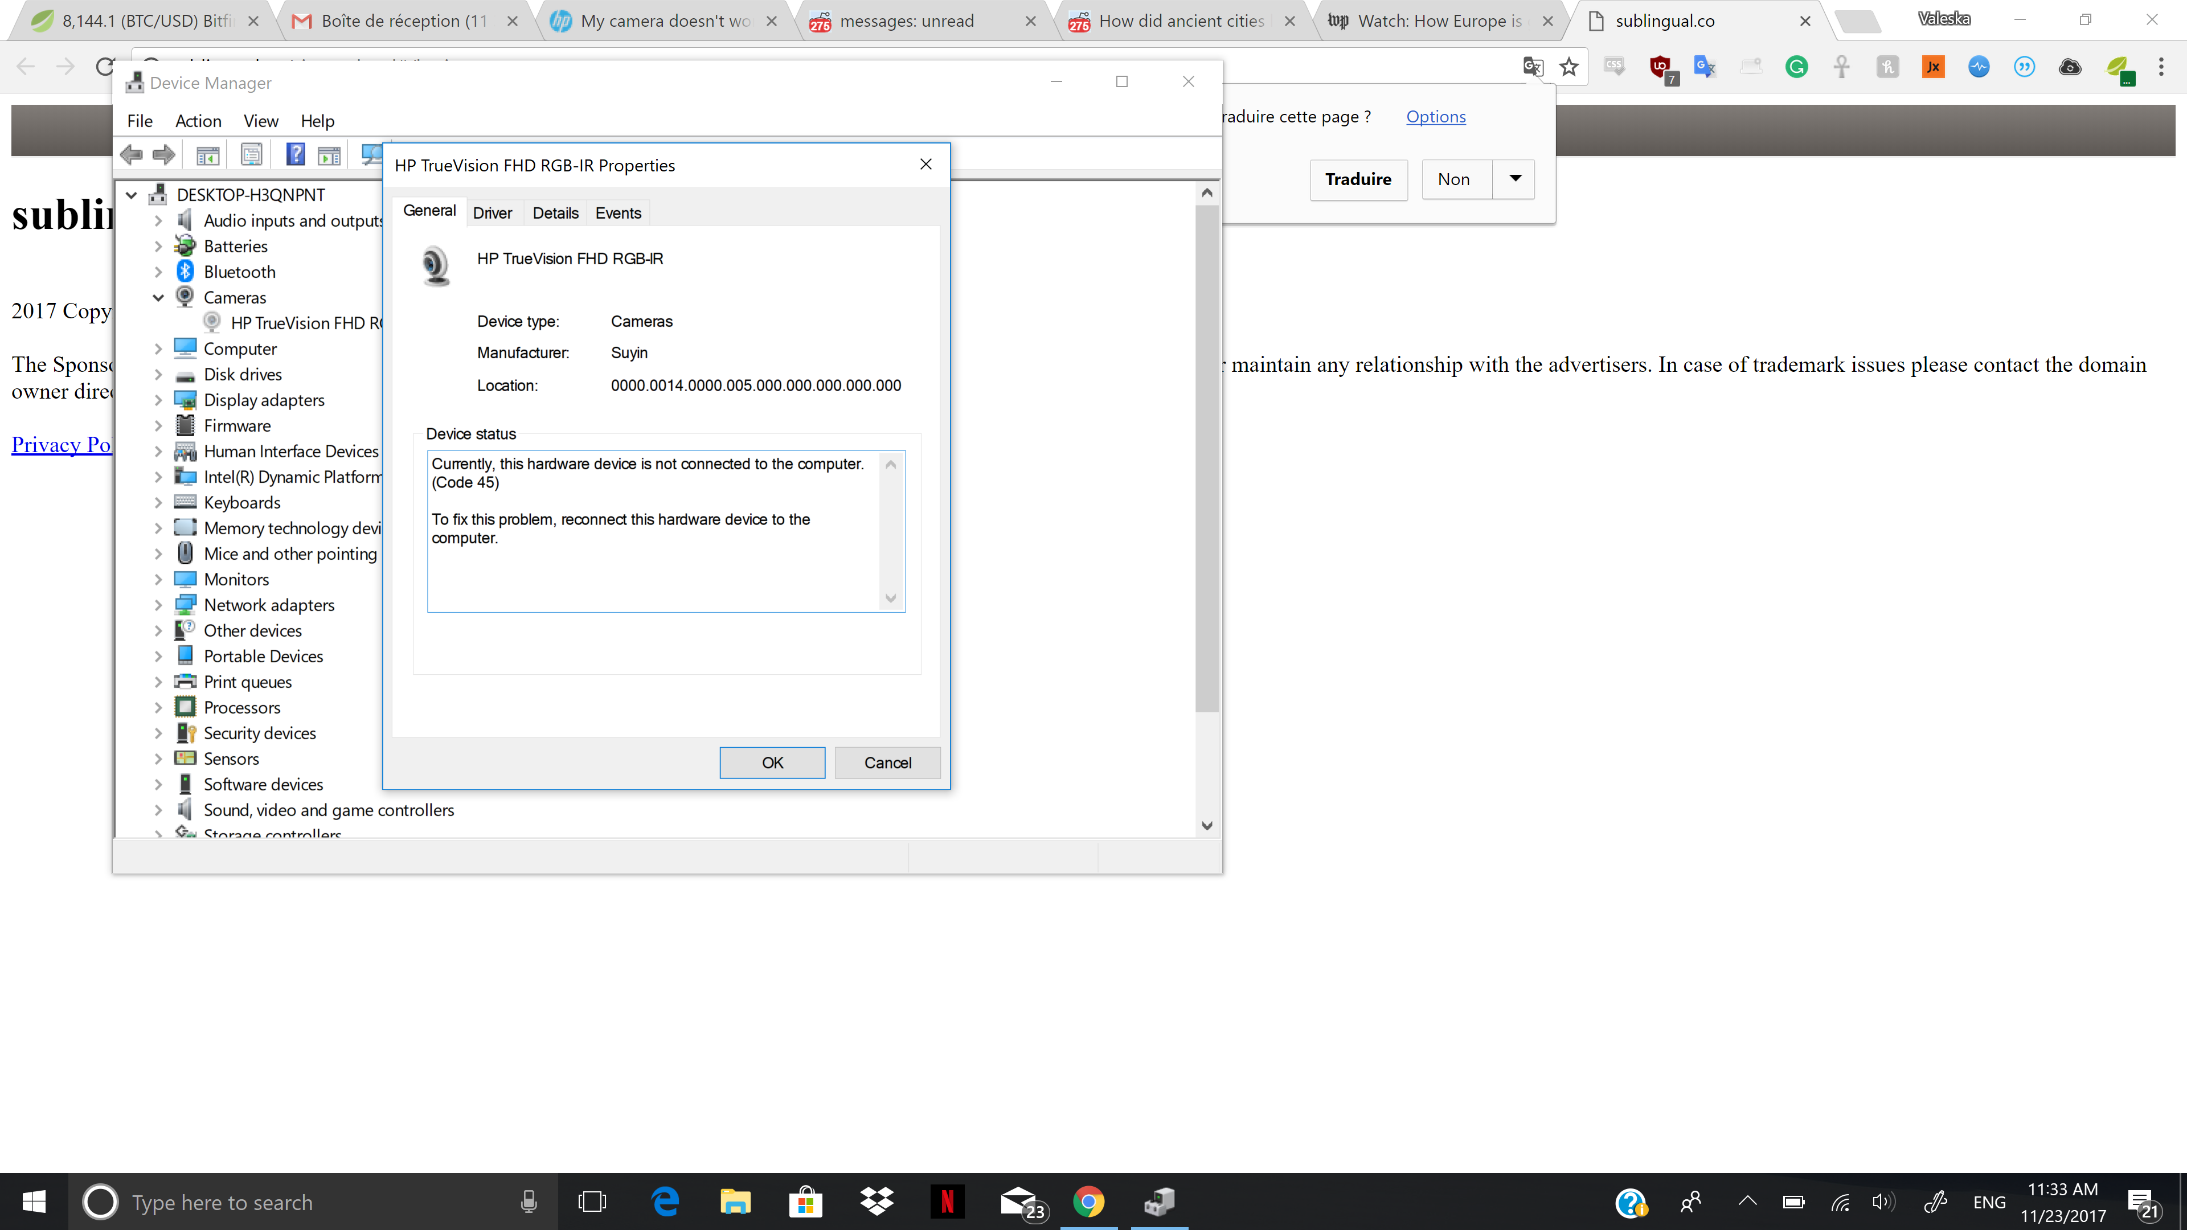Show hidden system tray icons
2187x1230 pixels.
pos(1747,1201)
